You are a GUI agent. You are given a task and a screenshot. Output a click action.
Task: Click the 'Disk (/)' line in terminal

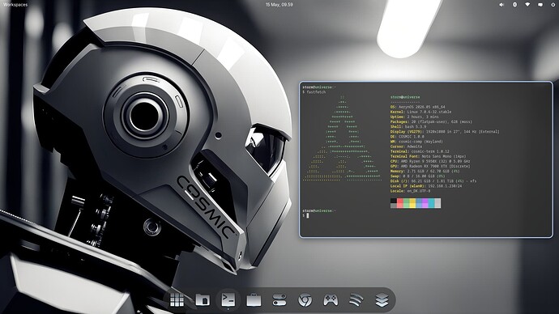pos(433,181)
